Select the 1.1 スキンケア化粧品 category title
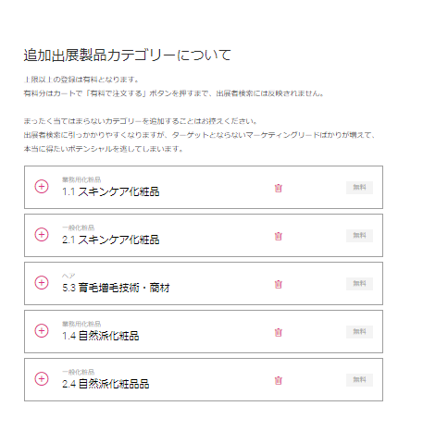Image resolution: width=423 pixels, height=443 pixels. coord(111,191)
